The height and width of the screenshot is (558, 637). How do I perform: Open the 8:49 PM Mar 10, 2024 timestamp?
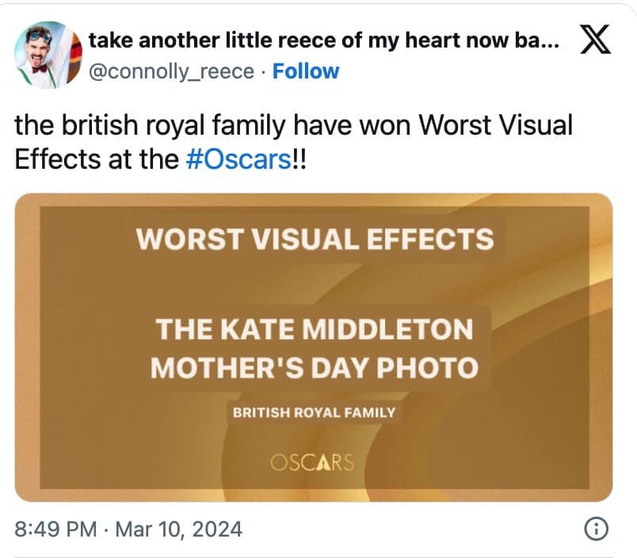pos(128,529)
